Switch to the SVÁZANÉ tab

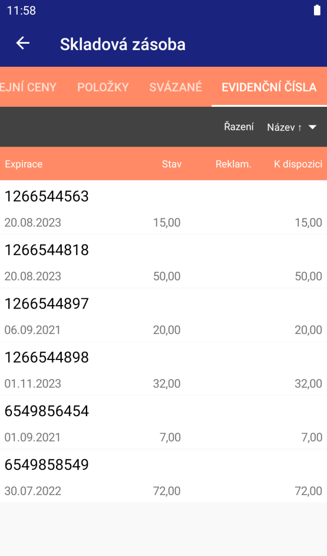pyautogui.click(x=176, y=87)
